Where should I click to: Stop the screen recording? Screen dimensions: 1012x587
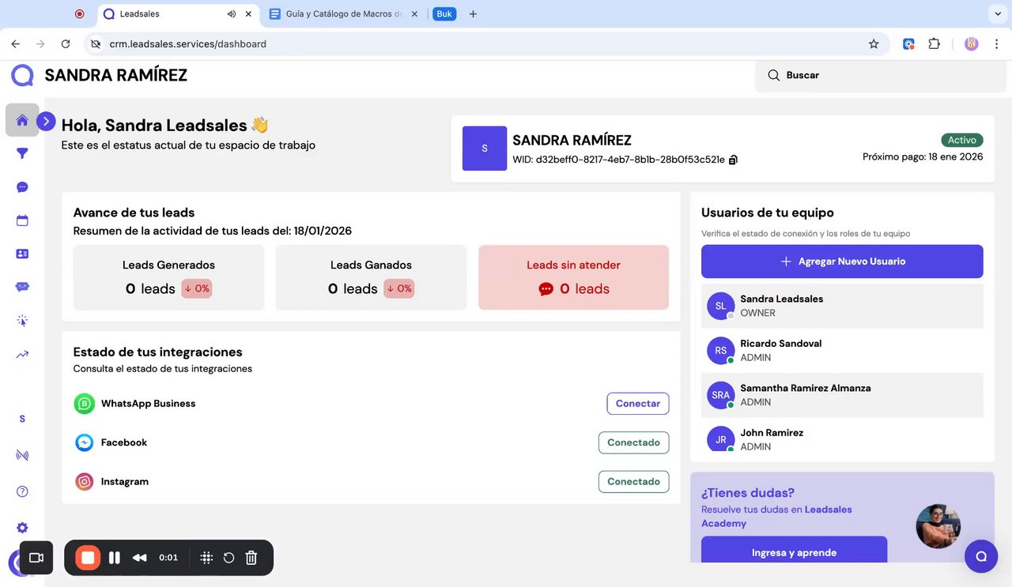[x=88, y=558]
